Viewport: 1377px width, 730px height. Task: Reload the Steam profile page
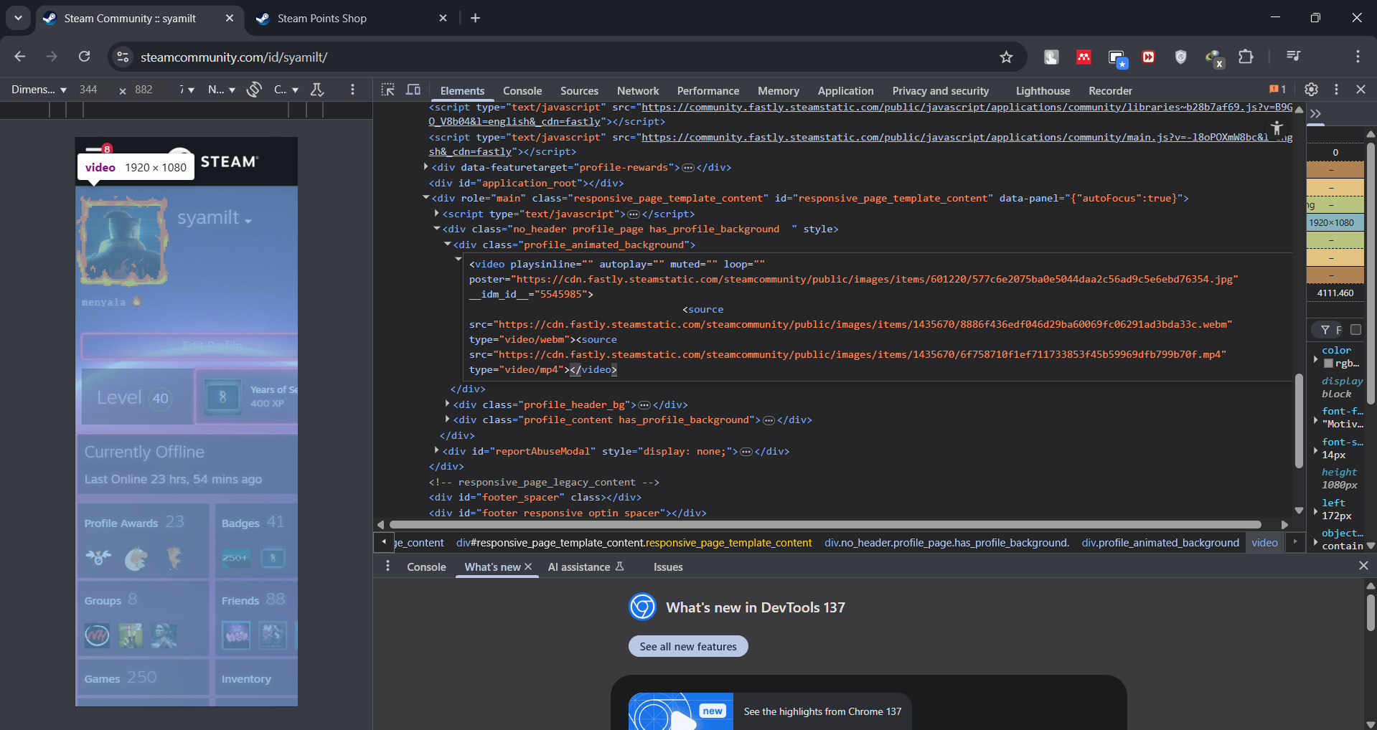[85, 57]
